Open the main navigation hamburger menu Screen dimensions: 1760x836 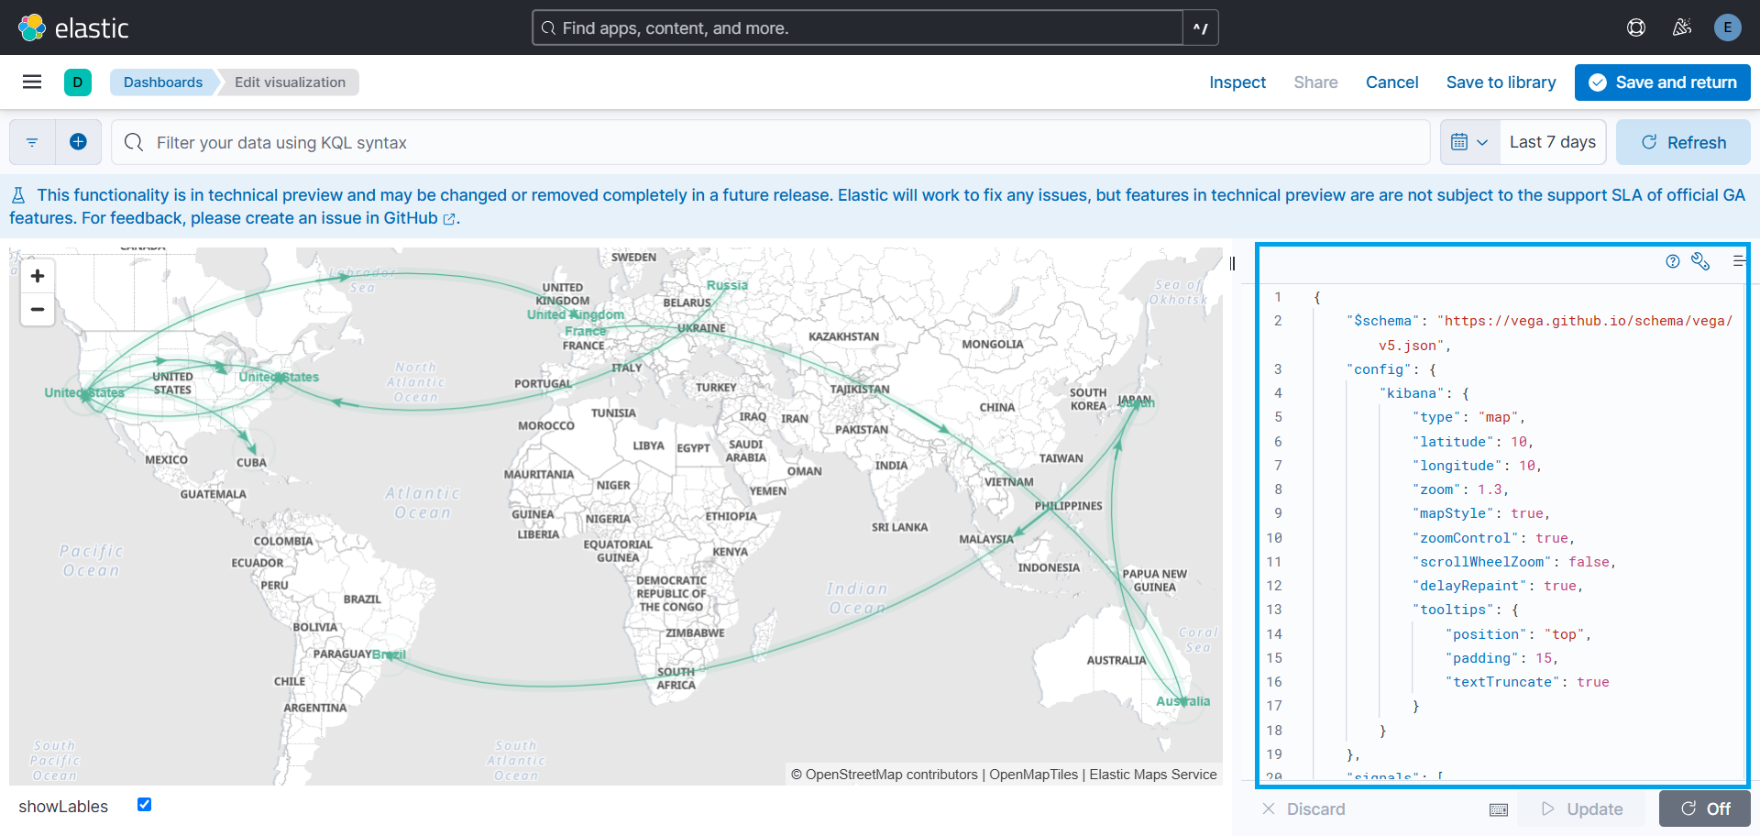(x=32, y=82)
